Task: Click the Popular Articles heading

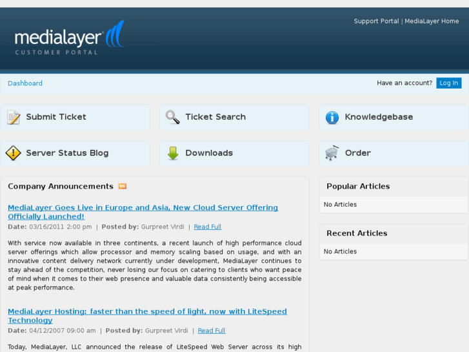Action: pos(358,187)
